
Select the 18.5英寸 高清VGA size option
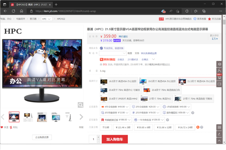119,81
